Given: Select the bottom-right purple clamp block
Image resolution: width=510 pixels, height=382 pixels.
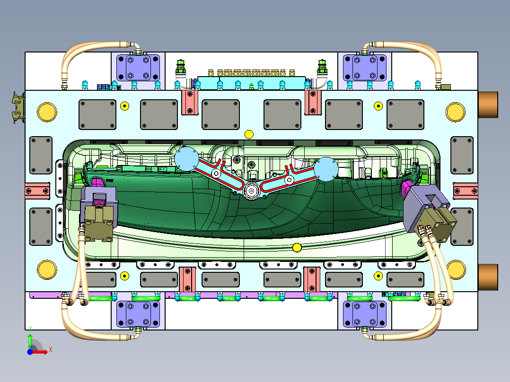Looking at the screenshot, I should pyautogui.click(x=365, y=314).
